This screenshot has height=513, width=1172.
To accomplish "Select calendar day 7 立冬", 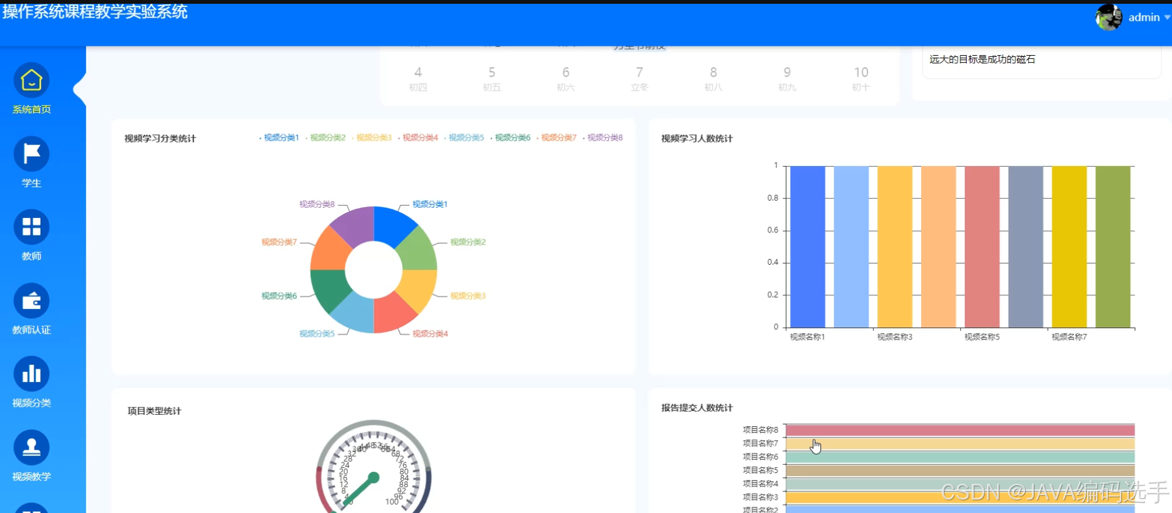I will click(639, 79).
